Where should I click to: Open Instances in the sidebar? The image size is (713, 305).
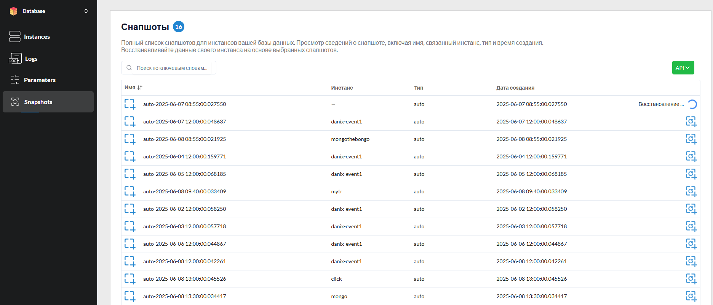point(37,37)
